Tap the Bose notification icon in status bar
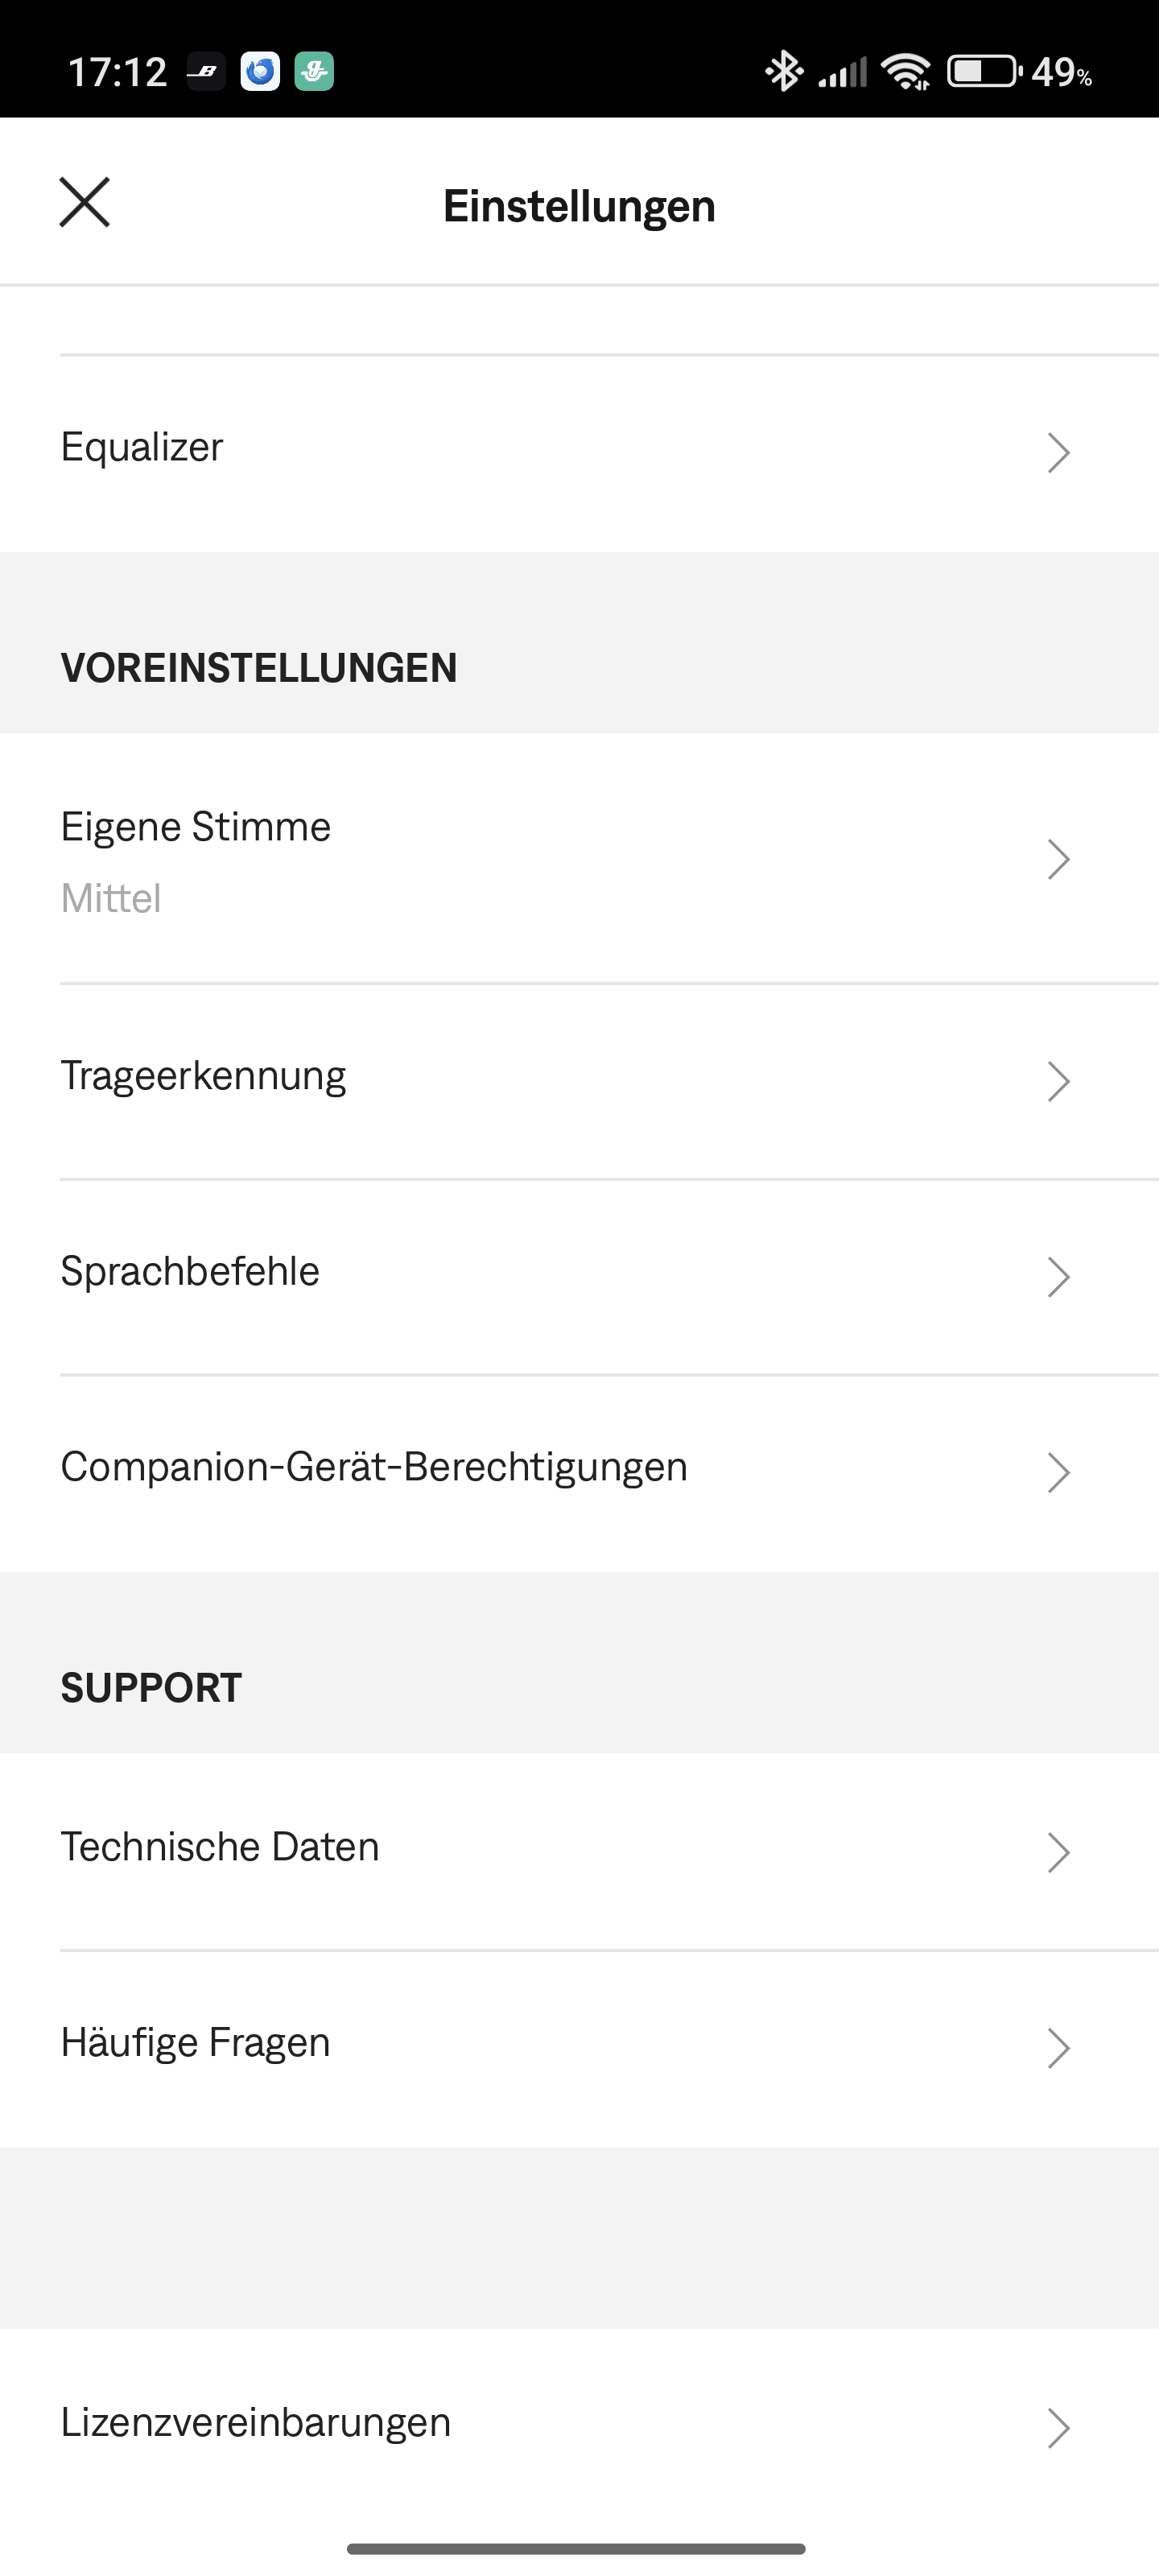 coord(206,72)
